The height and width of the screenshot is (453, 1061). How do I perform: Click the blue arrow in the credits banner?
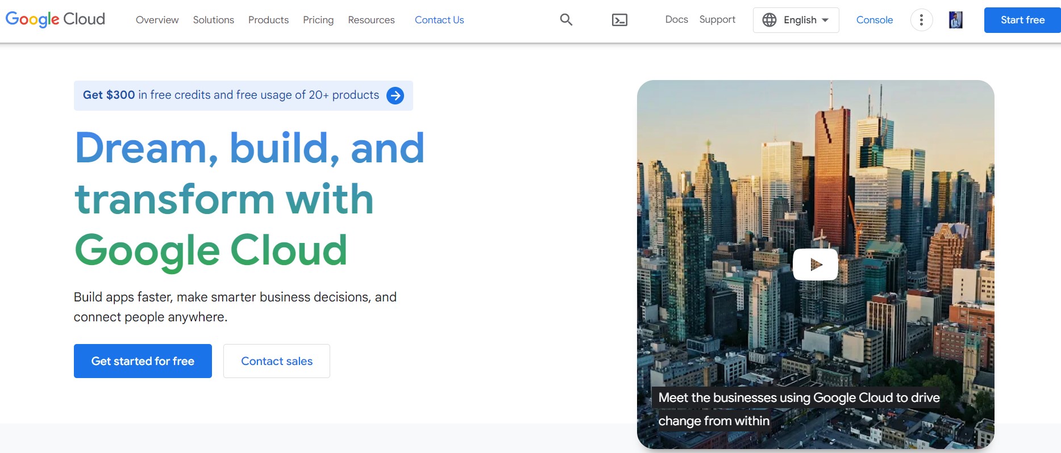tap(395, 95)
